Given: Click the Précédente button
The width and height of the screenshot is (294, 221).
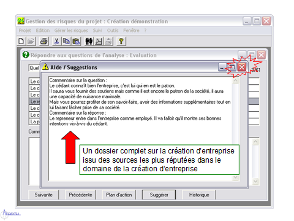Looking at the screenshot, I should [x=80, y=195].
